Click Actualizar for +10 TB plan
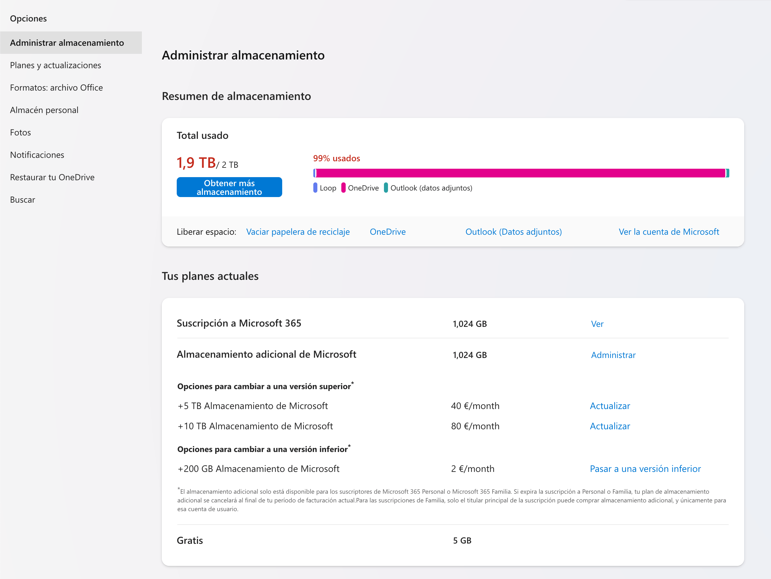This screenshot has height=579, width=771. tap(610, 426)
